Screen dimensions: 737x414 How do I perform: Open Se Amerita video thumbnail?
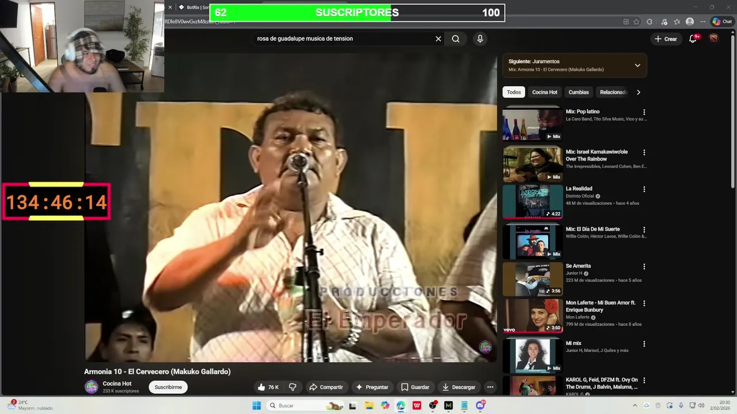[533, 279]
